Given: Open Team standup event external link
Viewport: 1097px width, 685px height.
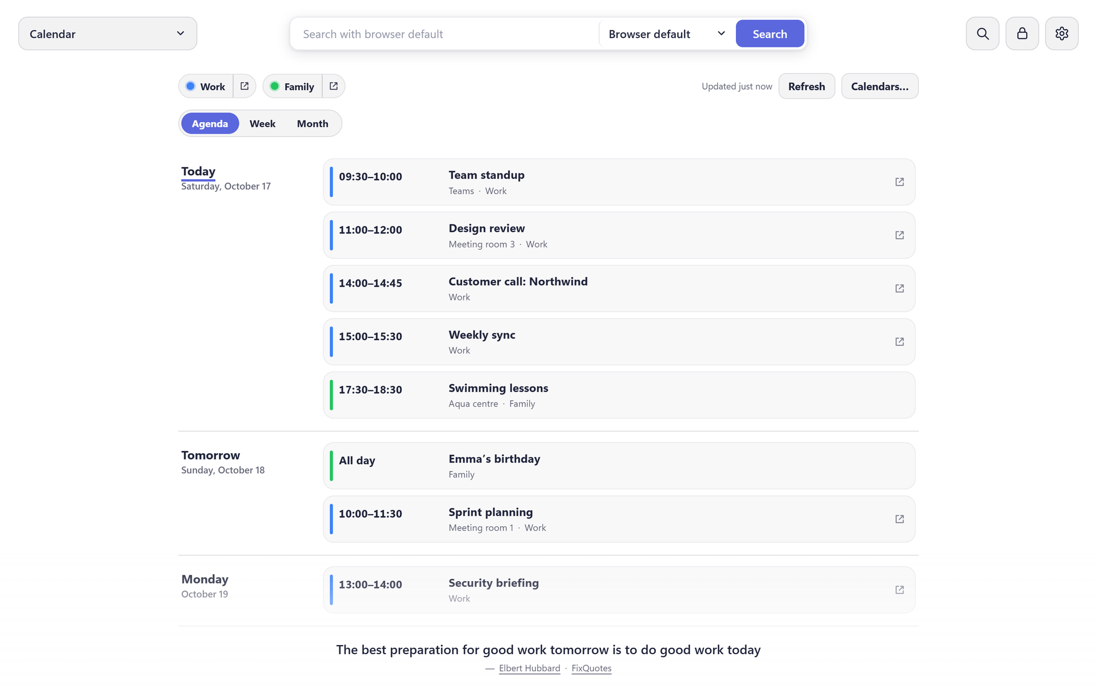Looking at the screenshot, I should [x=899, y=182].
